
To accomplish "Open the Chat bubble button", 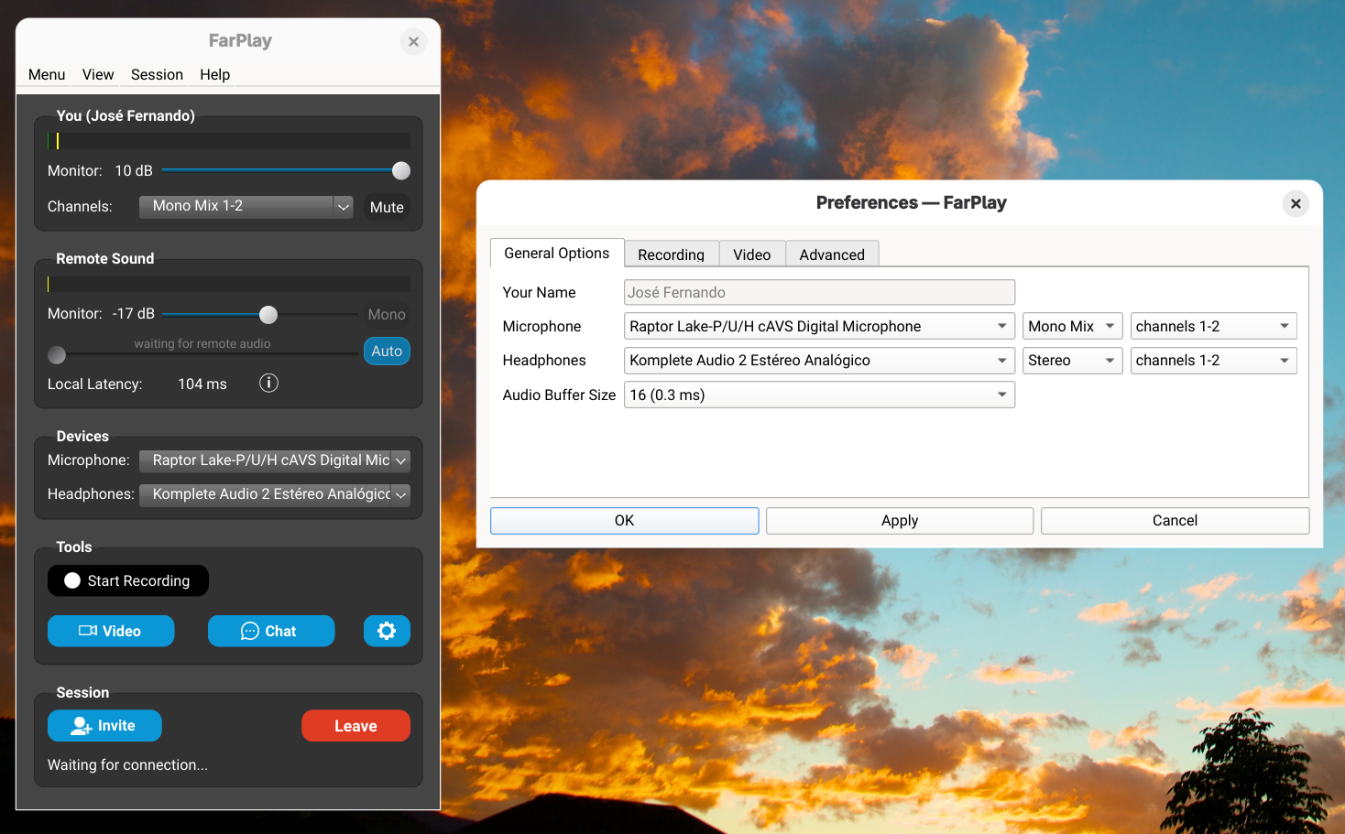I will pyautogui.click(x=270, y=631).
